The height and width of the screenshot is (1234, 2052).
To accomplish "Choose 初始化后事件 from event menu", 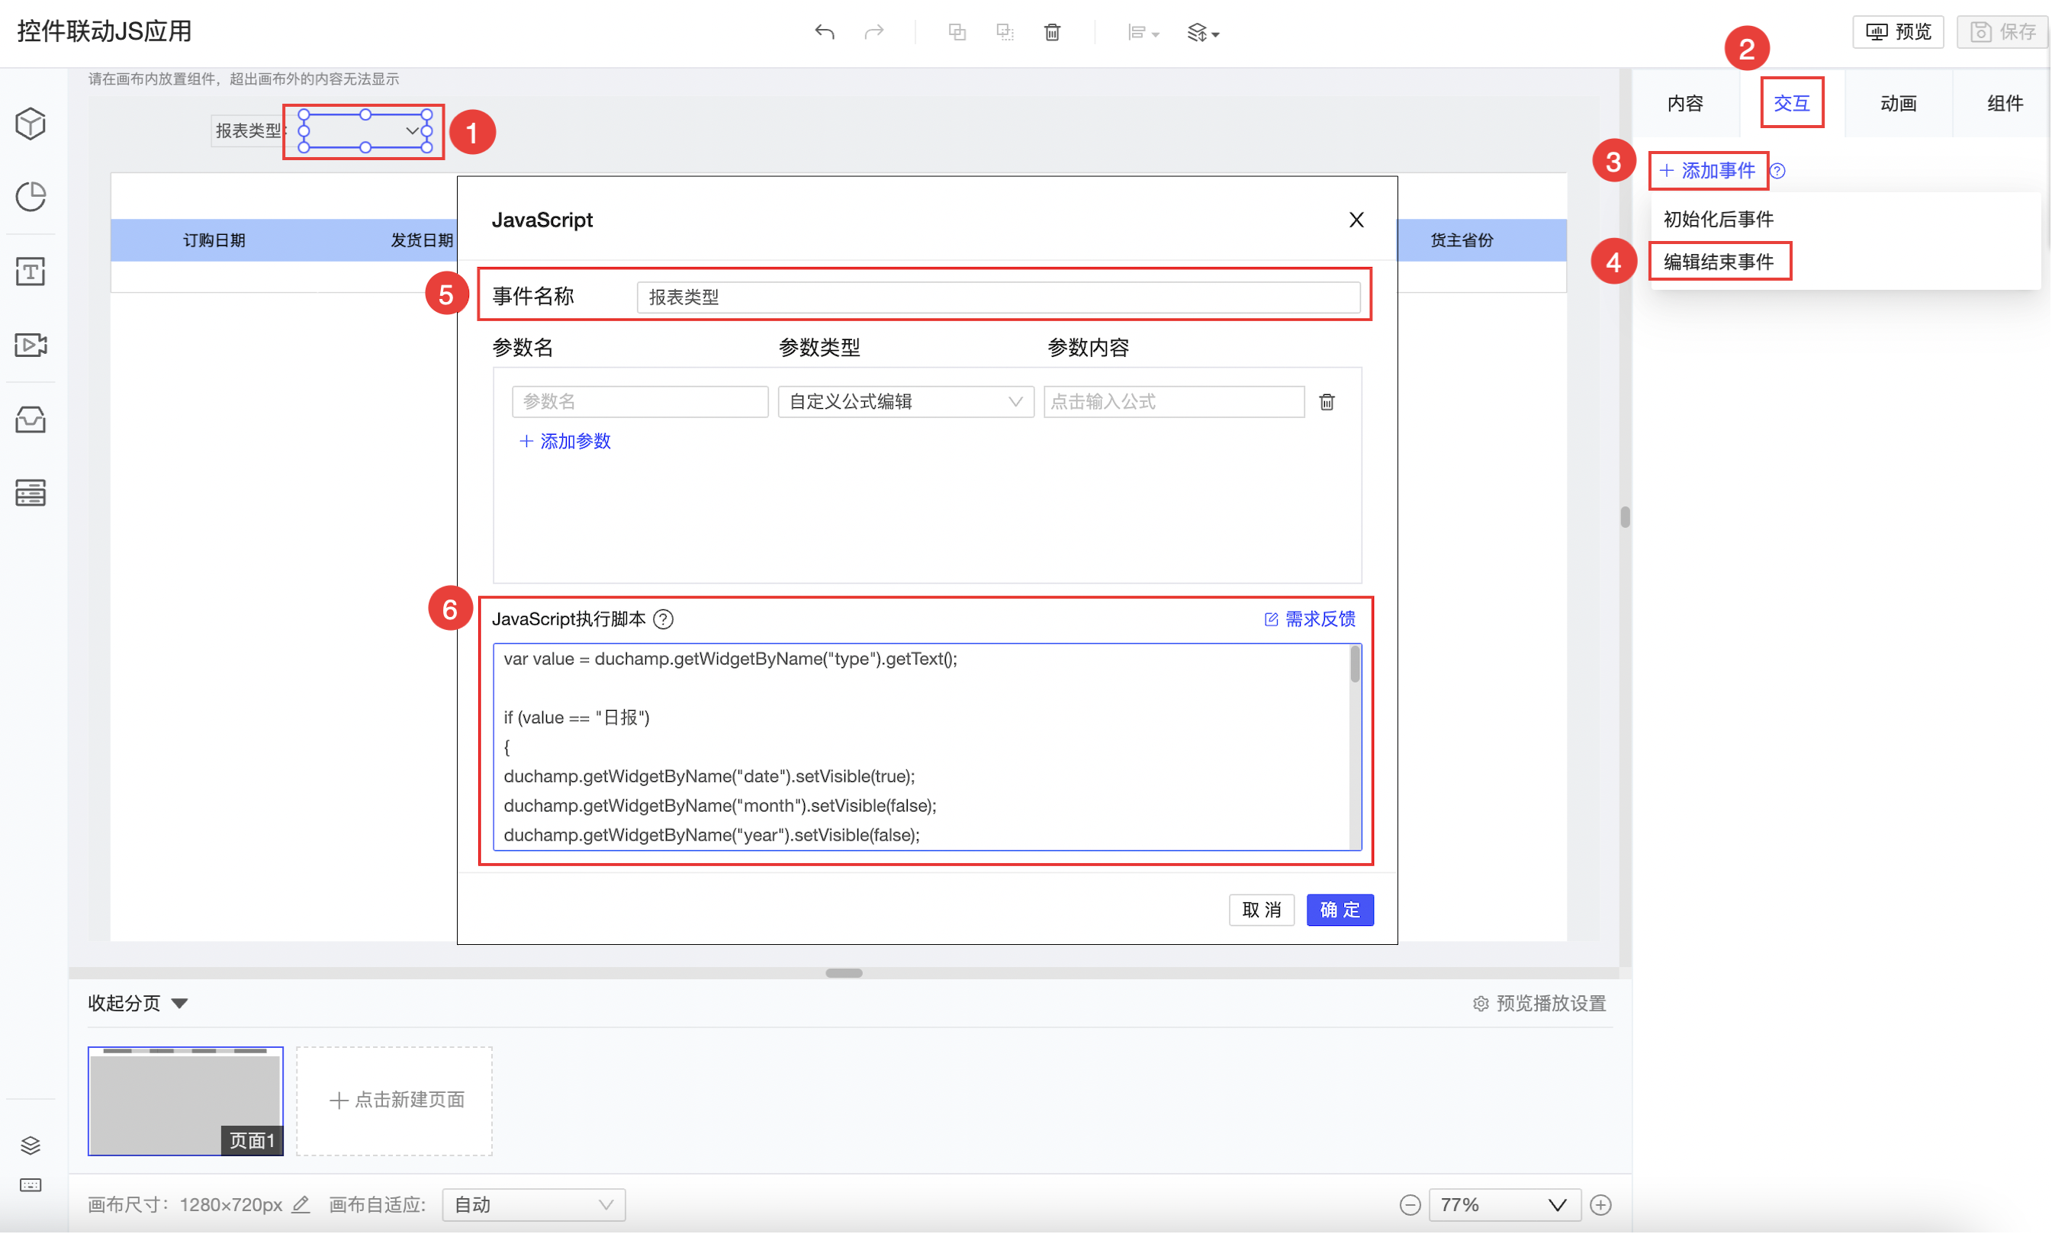I will point(1718,220).
